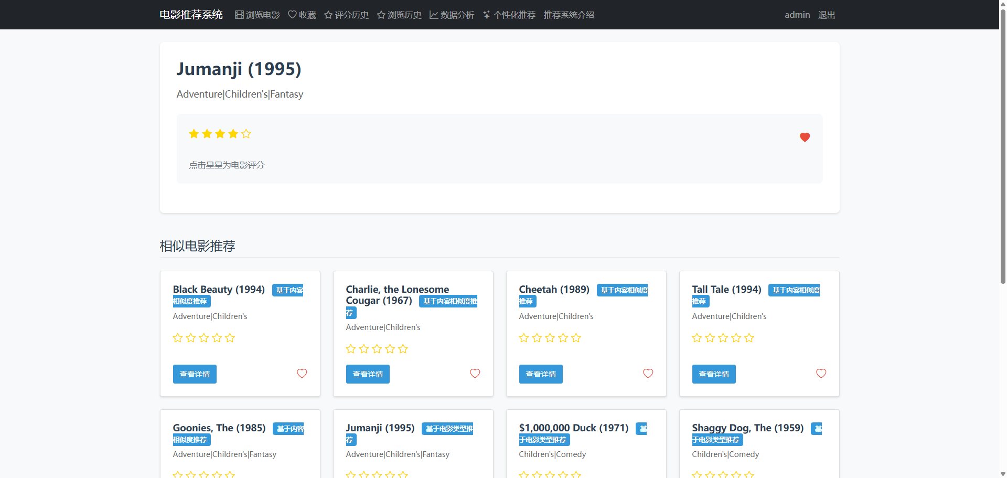
Task: Open 数据分析 data analysis page
Action: pos(452,15)
